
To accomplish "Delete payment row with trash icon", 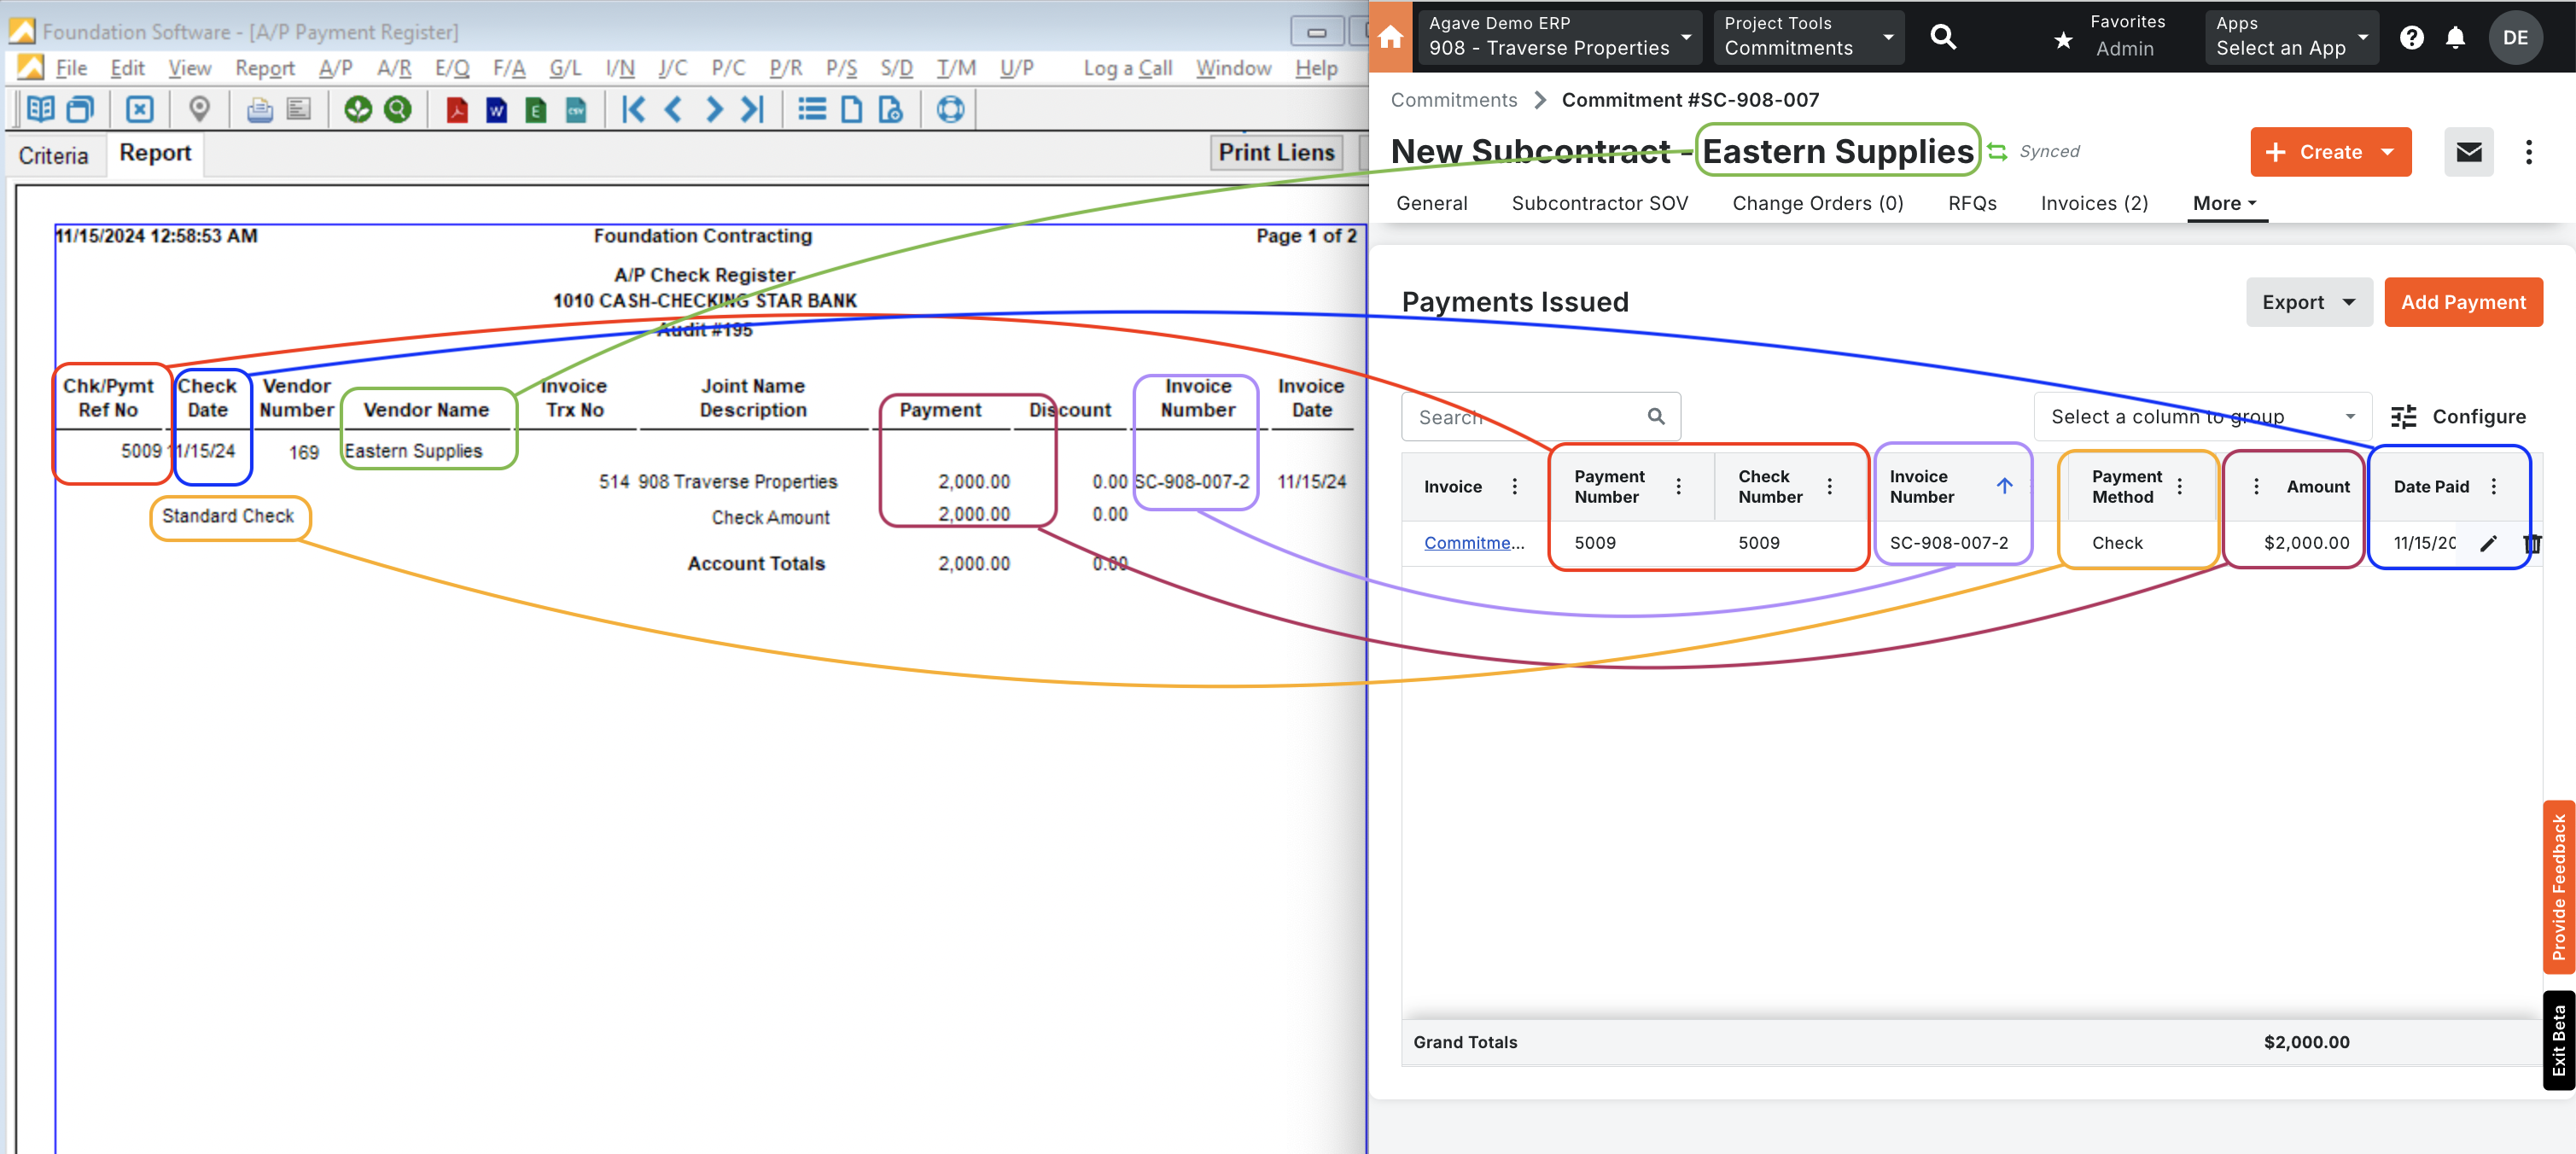I will [x=2532, y=543].
